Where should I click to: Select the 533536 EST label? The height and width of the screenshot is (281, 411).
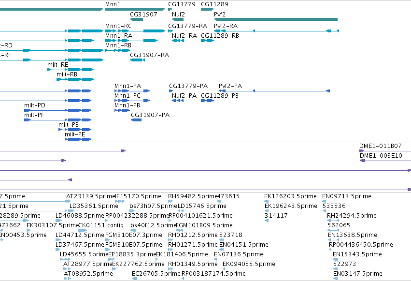(334, 206)
